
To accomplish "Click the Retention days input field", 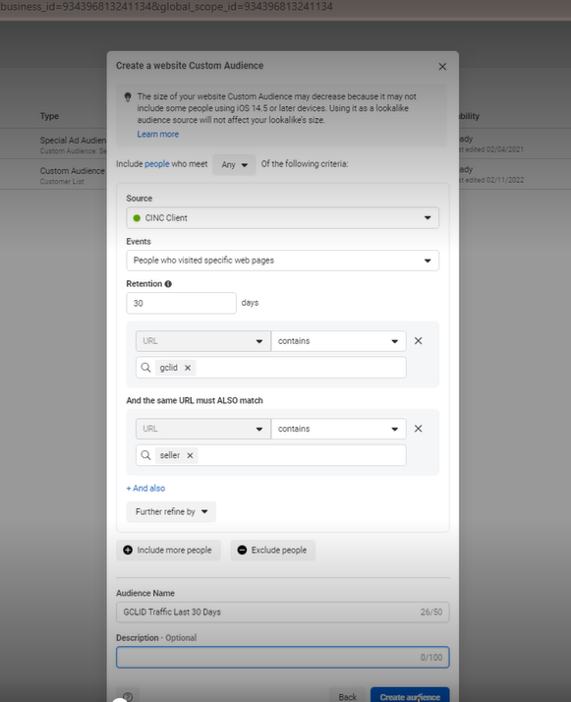I will point(181,303).
